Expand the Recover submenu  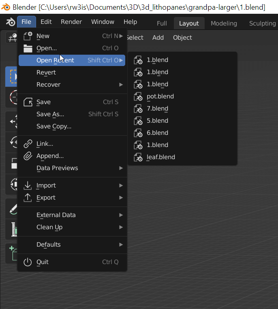coord(121,85)
